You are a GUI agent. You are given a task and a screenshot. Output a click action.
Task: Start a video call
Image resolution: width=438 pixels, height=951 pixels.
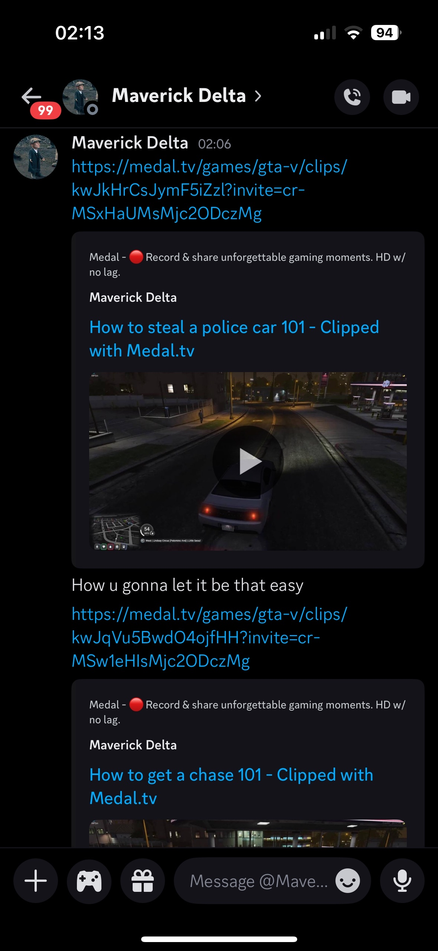coord(401,97)
